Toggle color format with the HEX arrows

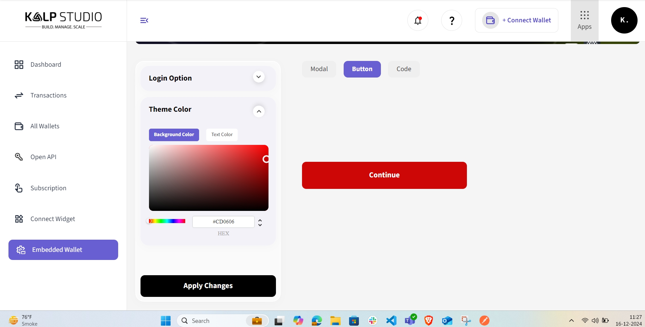(260, 222)
